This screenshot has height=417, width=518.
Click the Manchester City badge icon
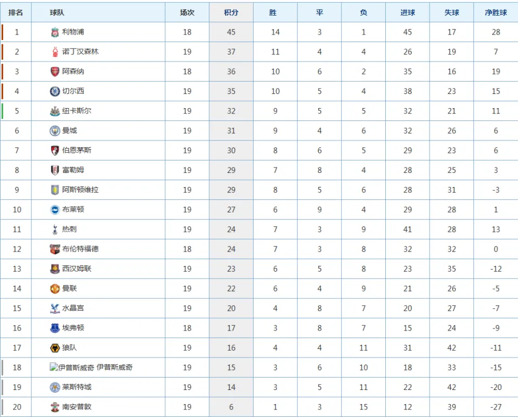55,131
